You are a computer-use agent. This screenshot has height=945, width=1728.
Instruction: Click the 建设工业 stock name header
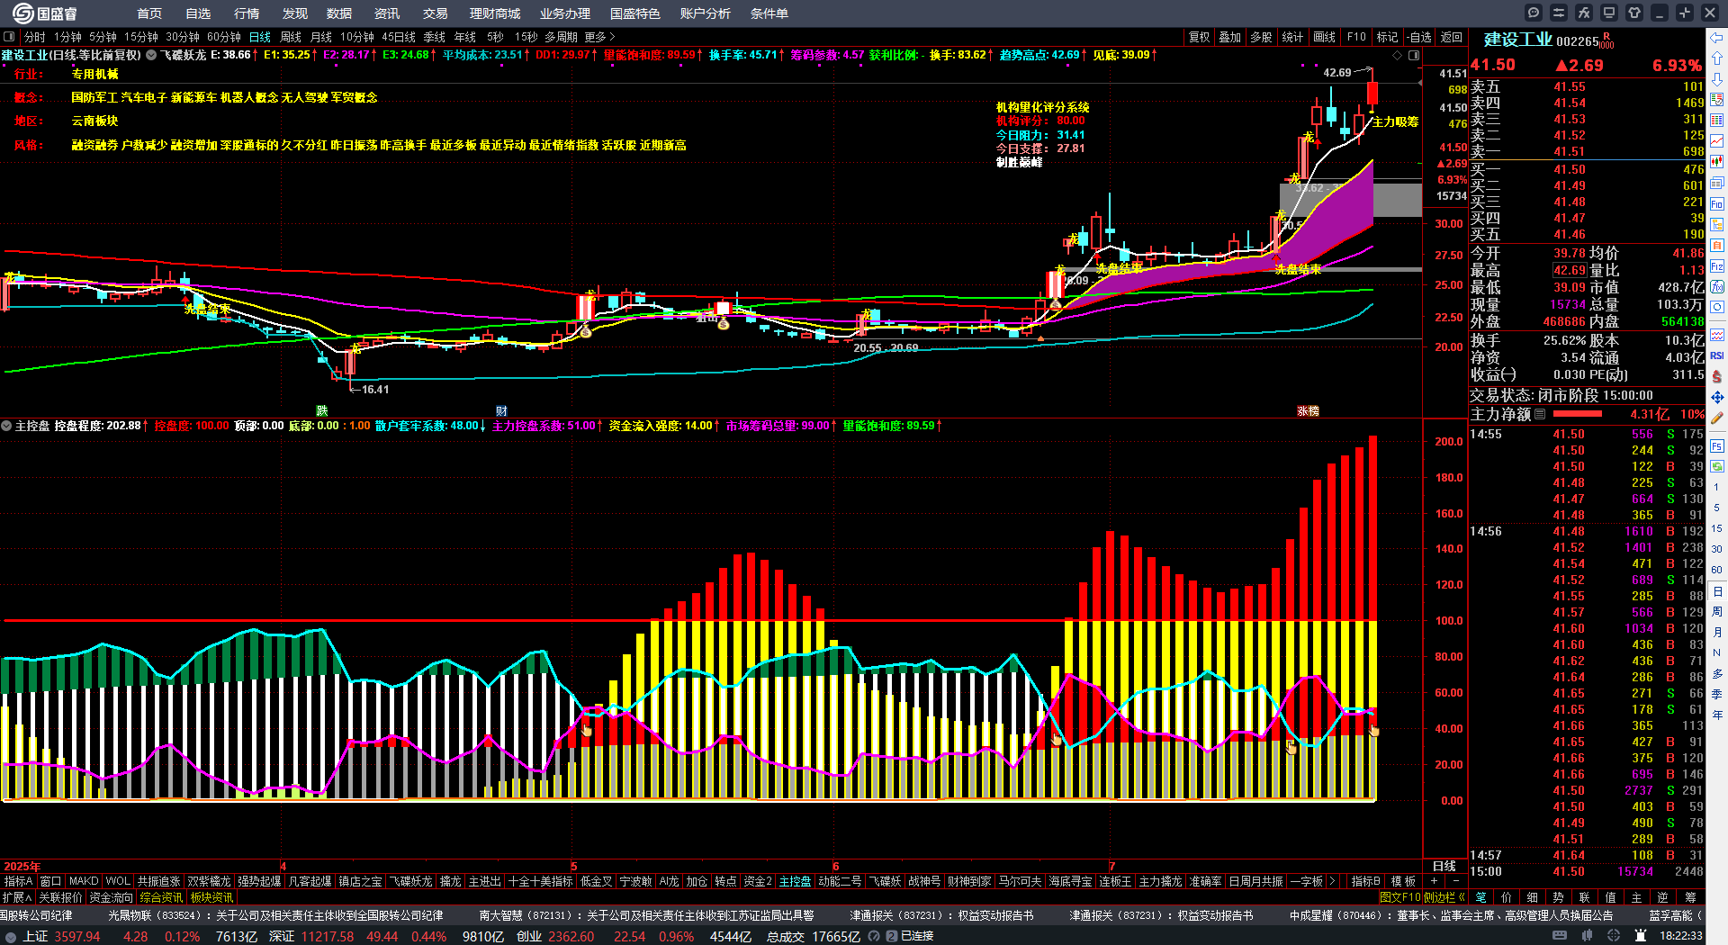pyautogui.click(x=1517, y=40)
